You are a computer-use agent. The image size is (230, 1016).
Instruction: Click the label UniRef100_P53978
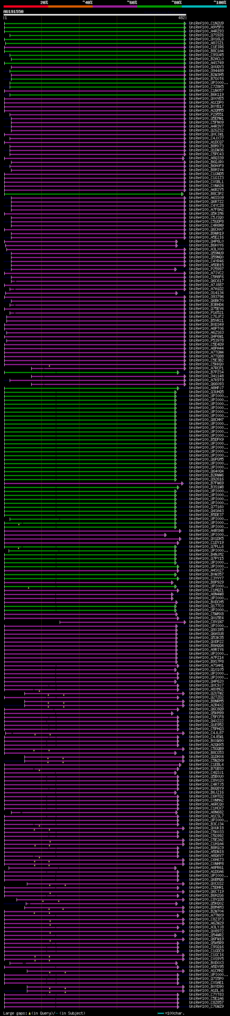click(206, 340)
